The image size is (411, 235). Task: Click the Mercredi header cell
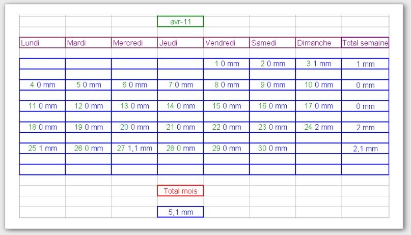pos(134,43)
